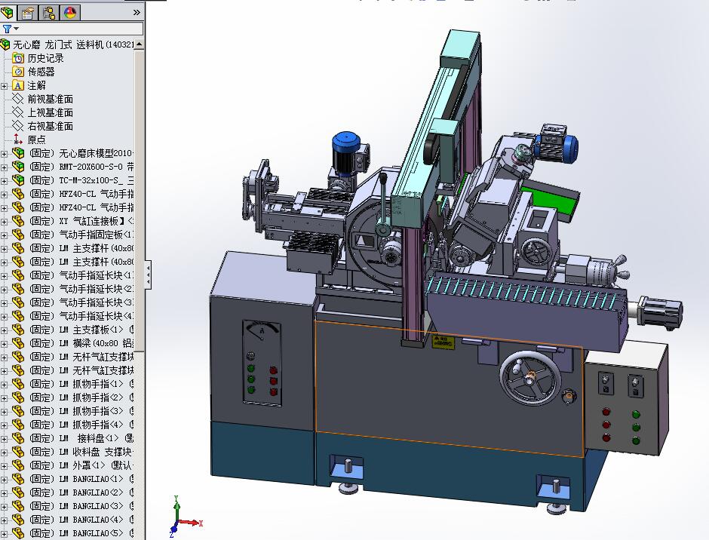This screenshot has width=709, height=540.
Task: Click the RMT-20X600-S-0 sub-assembly icon
Action: click(x=18, y=167)
